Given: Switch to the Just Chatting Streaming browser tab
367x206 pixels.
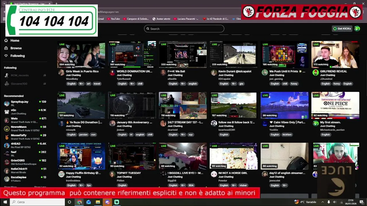Looking at the screenshot, I should click(30, 4).
